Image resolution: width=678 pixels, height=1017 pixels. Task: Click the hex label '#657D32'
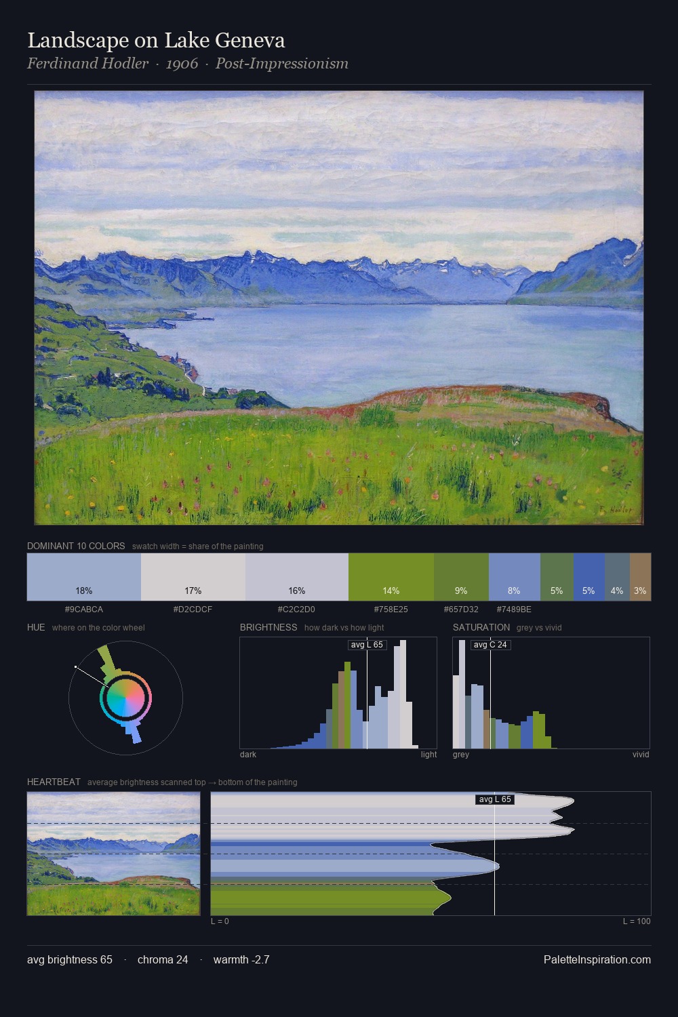(x=461, y=610)
